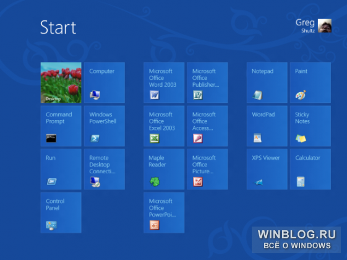This screenshot has height=260, width=347.
Task: Launch Paint via palette icon
Action: 301,95
